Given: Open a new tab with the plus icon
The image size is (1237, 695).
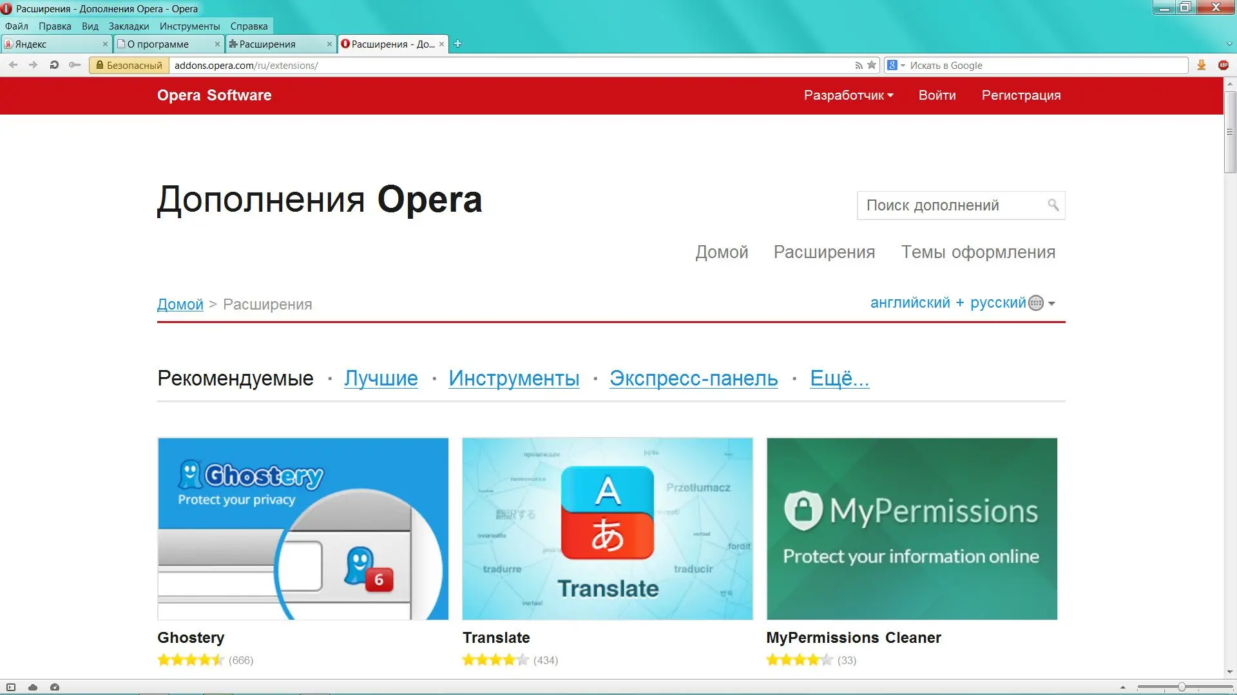Looking at the screenshot, I should [458, 44].
